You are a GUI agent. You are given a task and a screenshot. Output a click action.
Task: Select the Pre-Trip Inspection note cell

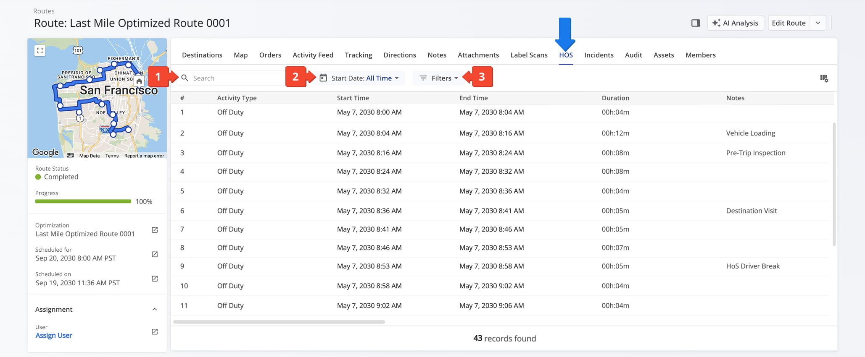click(x=756, y=153)
